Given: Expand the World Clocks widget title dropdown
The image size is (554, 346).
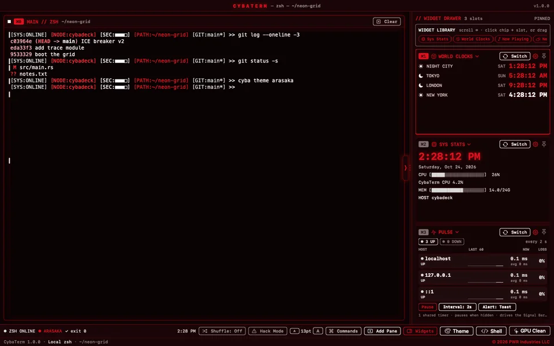Looking at the screenshot, I should coord(477,57).
